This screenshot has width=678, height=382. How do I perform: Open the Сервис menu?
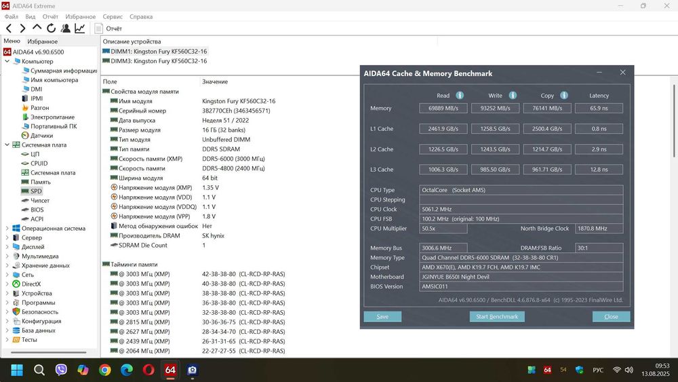113,16
